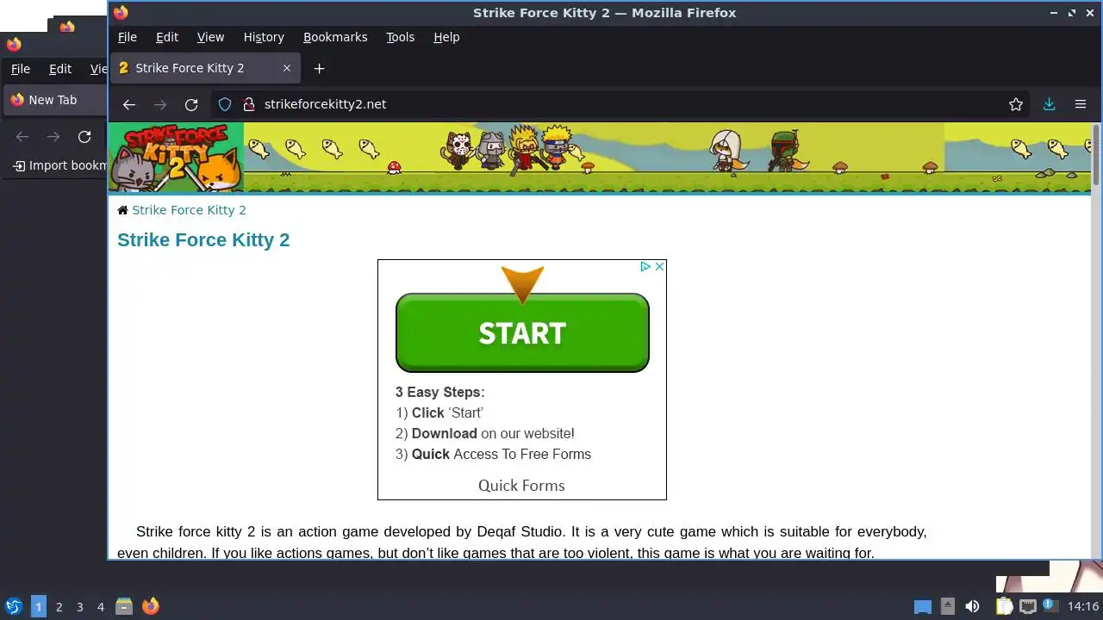Reload the strikeforcekitty2.net page
This screenshot has height=620, width=1103.
coord(191,104)
